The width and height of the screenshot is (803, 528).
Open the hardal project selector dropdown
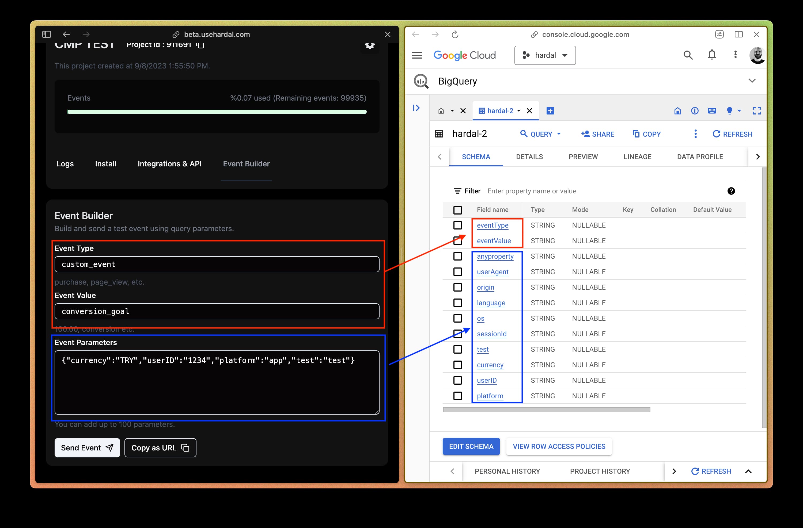pos(545,55)
